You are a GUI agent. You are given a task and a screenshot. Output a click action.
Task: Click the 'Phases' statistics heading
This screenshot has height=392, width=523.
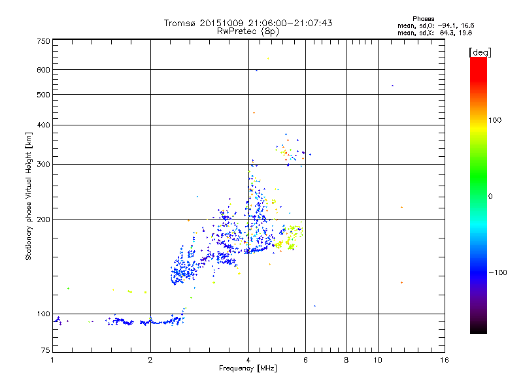(423, 19)
